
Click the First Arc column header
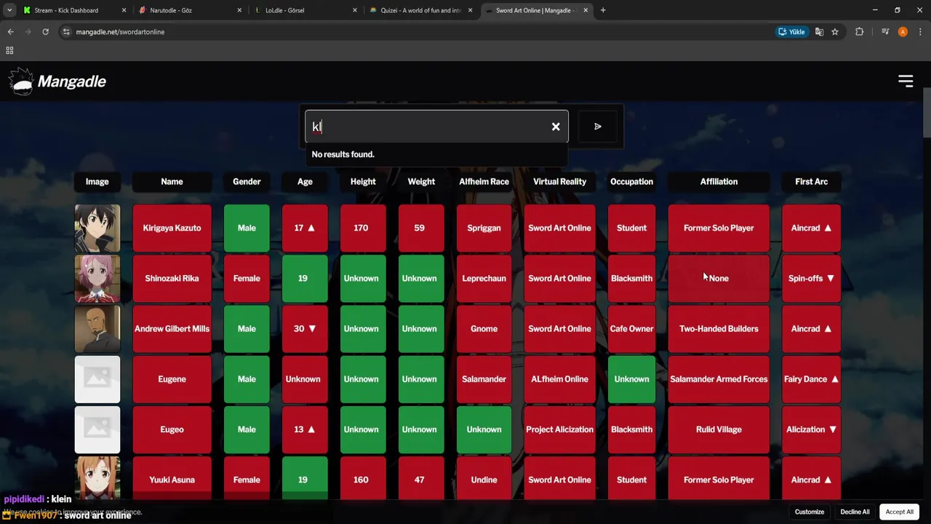(811, 182)
